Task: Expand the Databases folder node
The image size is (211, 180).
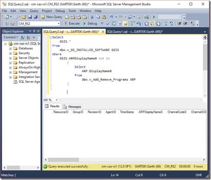Action: coord(10,49)
